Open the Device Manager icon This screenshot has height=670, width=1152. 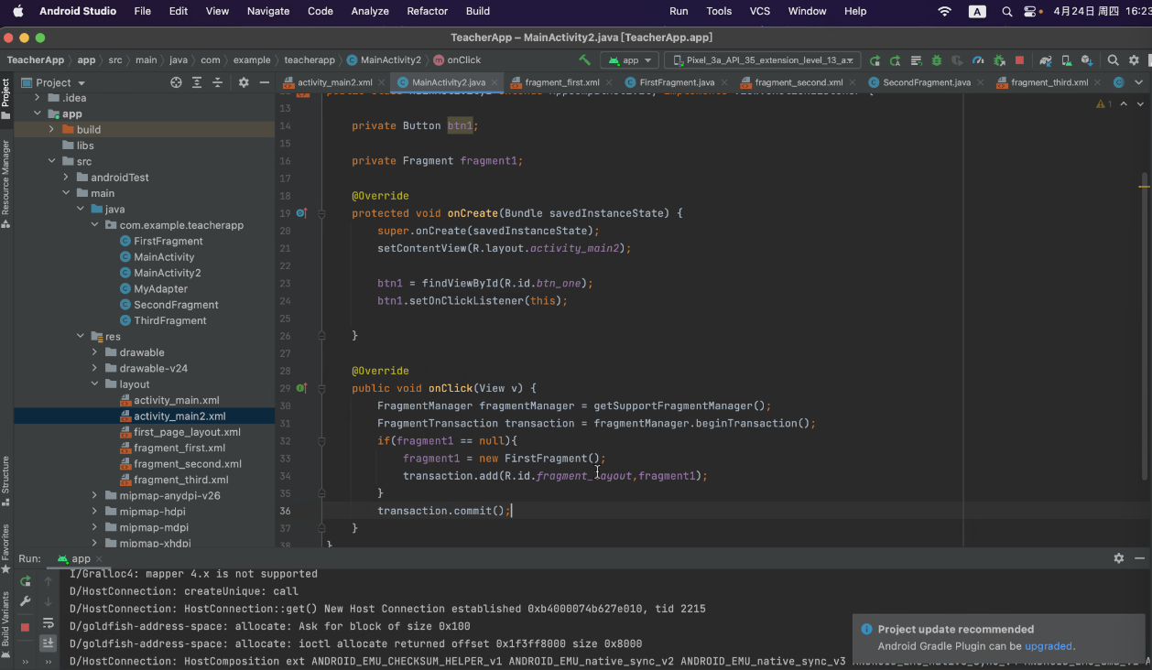(1066, 60)
